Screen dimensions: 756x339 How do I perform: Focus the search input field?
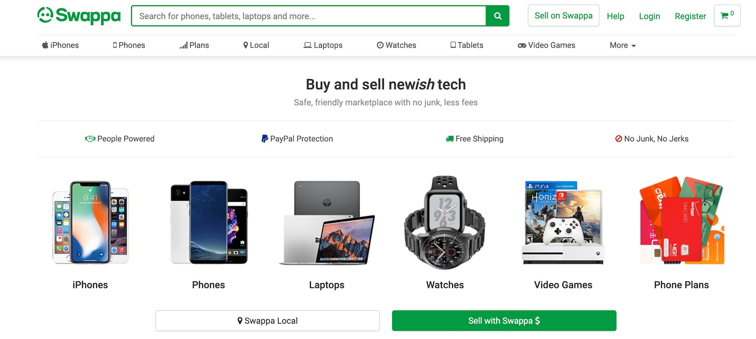coord(308,16)
